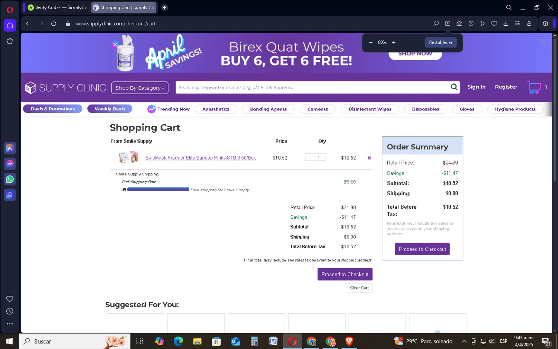Open sidebar three-dots settings
The height and width of the screenshot is (349, 558).
coord(10,324)
